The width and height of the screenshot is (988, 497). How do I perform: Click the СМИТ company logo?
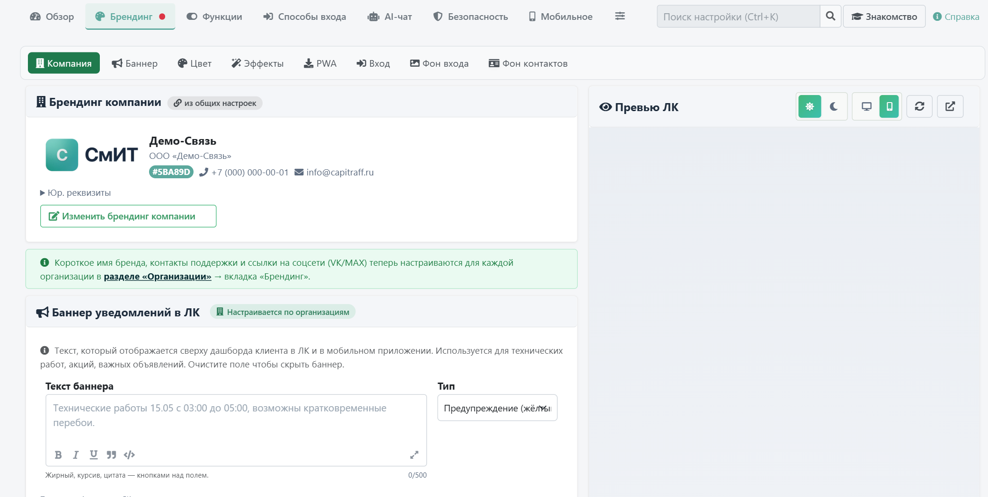pyautogui.click(x=92, y=155)
